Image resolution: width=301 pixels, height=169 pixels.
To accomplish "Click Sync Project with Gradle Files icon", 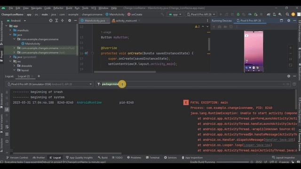I will coord(269,15).
